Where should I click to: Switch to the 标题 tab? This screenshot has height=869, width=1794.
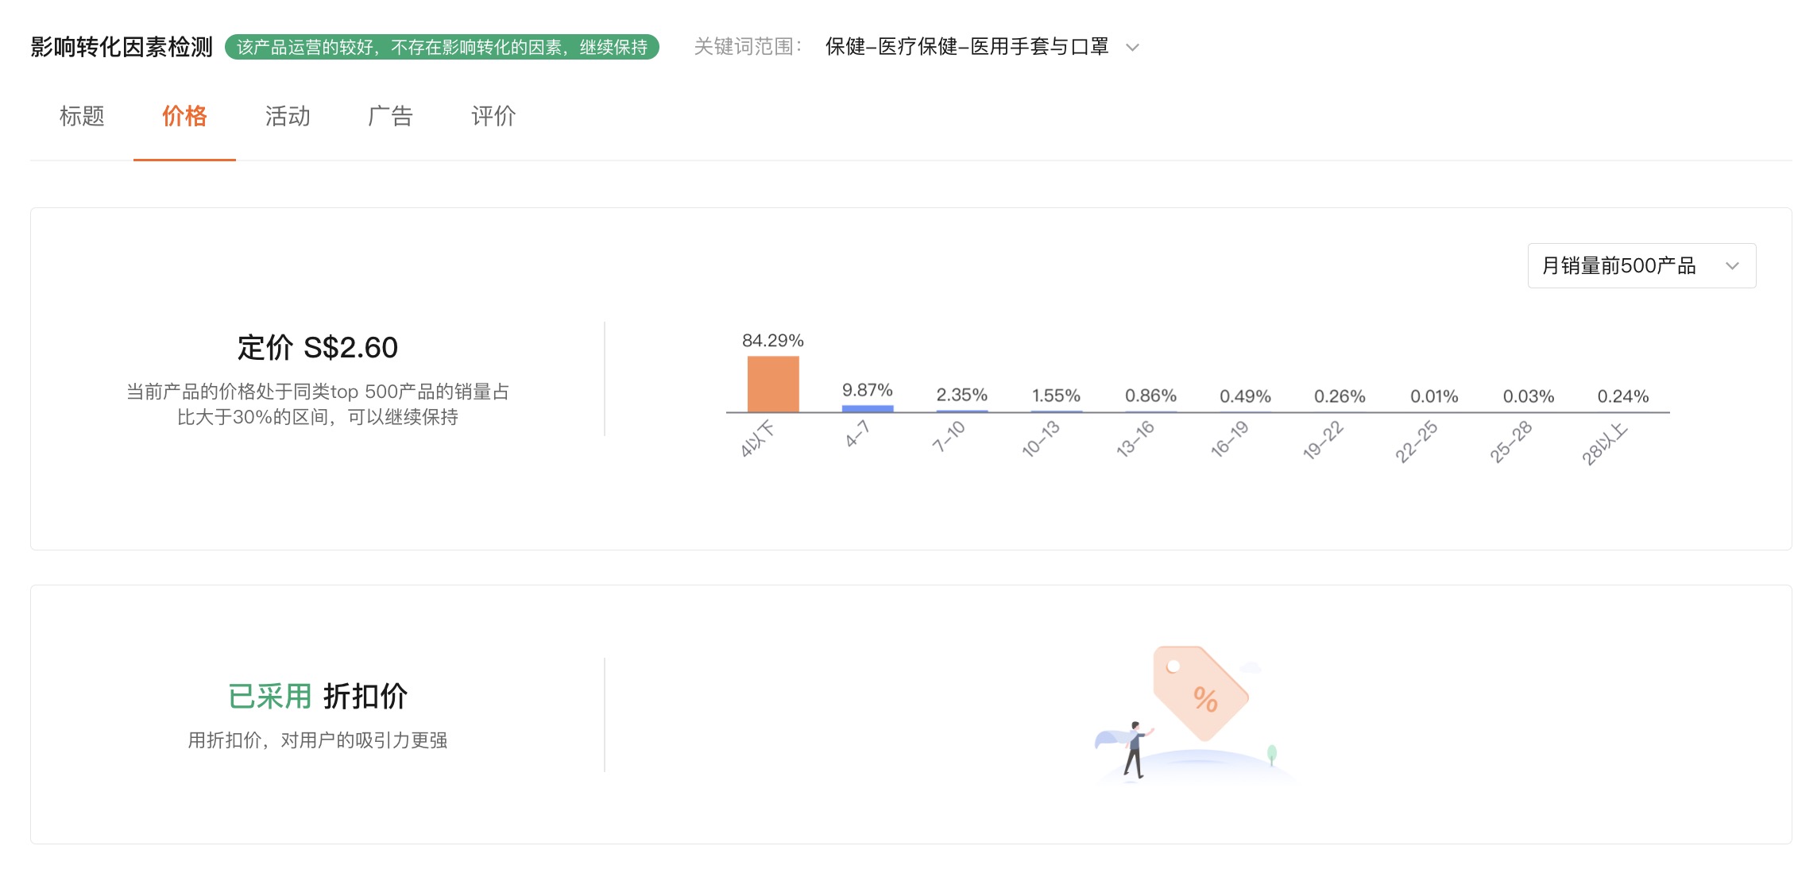[82, 116]
